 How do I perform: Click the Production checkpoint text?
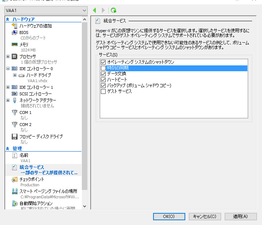[30, 185]
